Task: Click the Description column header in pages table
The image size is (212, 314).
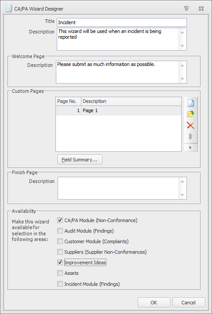Action: pos(132,101)
